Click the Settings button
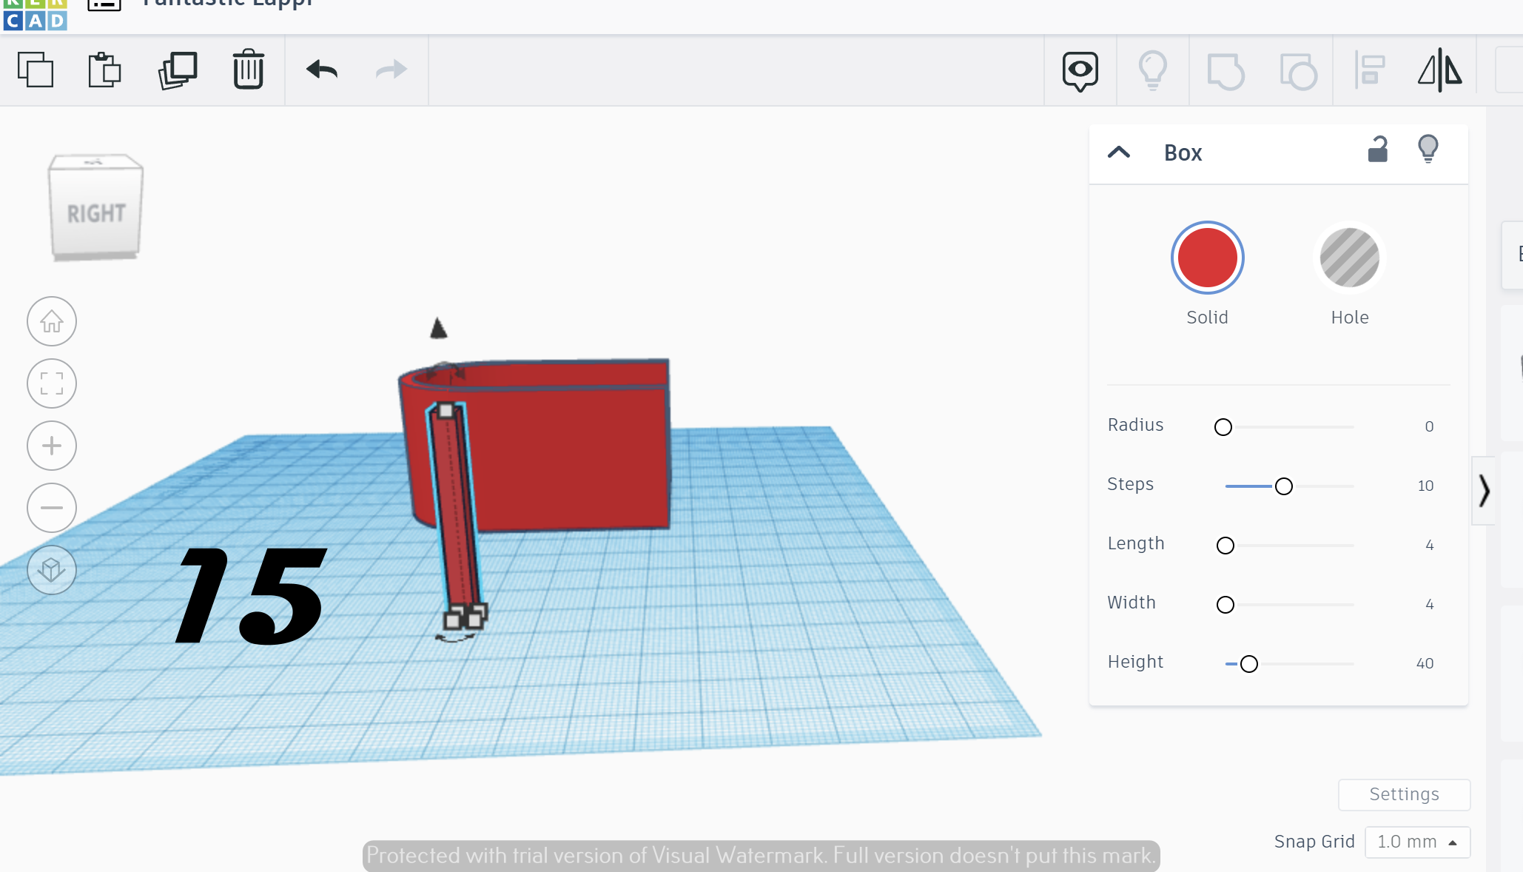Screen dimensions: 1523x872 (1403, 794)
